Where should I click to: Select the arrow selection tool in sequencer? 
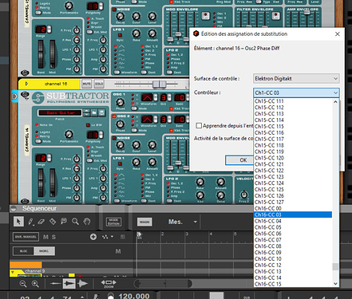pyautogui.click(x=18, y=221)
